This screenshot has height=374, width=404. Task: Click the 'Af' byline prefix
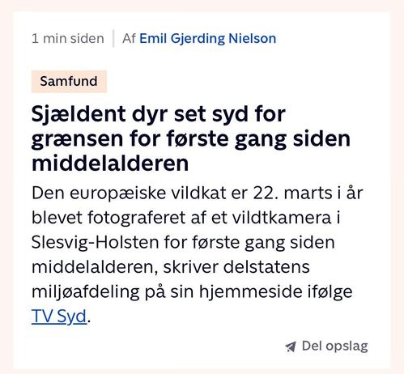pos(129,38)
